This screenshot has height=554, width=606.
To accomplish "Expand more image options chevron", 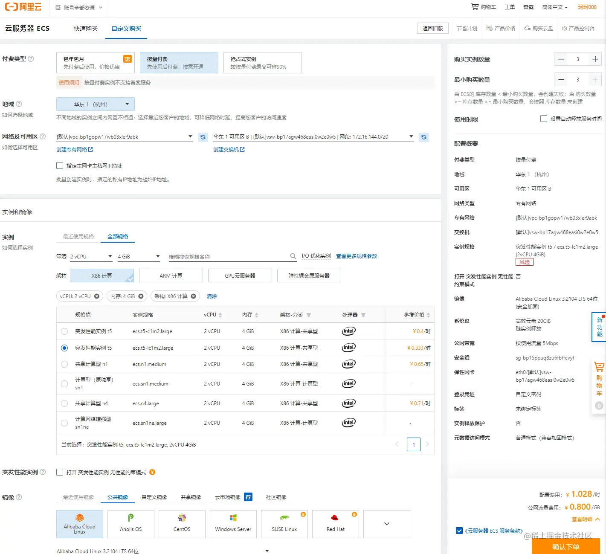I will click(387, 524).
